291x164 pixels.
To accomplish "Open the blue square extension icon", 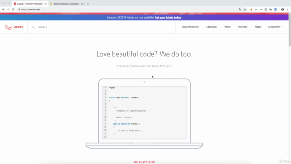I will [x=276, y=10].
